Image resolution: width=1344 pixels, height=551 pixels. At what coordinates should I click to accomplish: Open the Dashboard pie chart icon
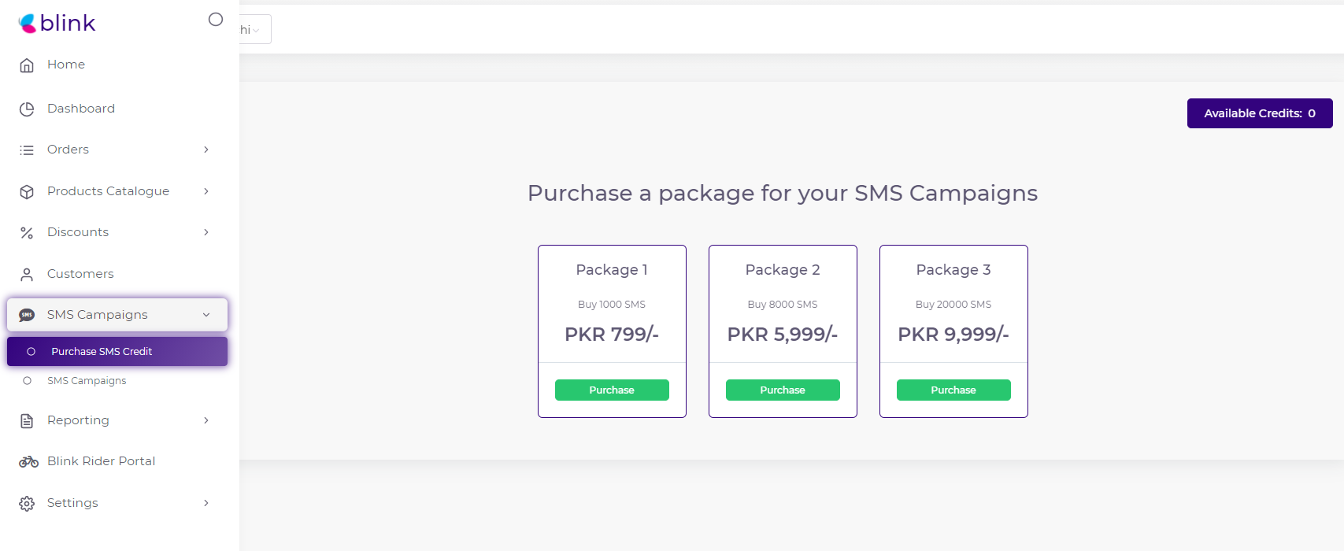click(27, 109)
